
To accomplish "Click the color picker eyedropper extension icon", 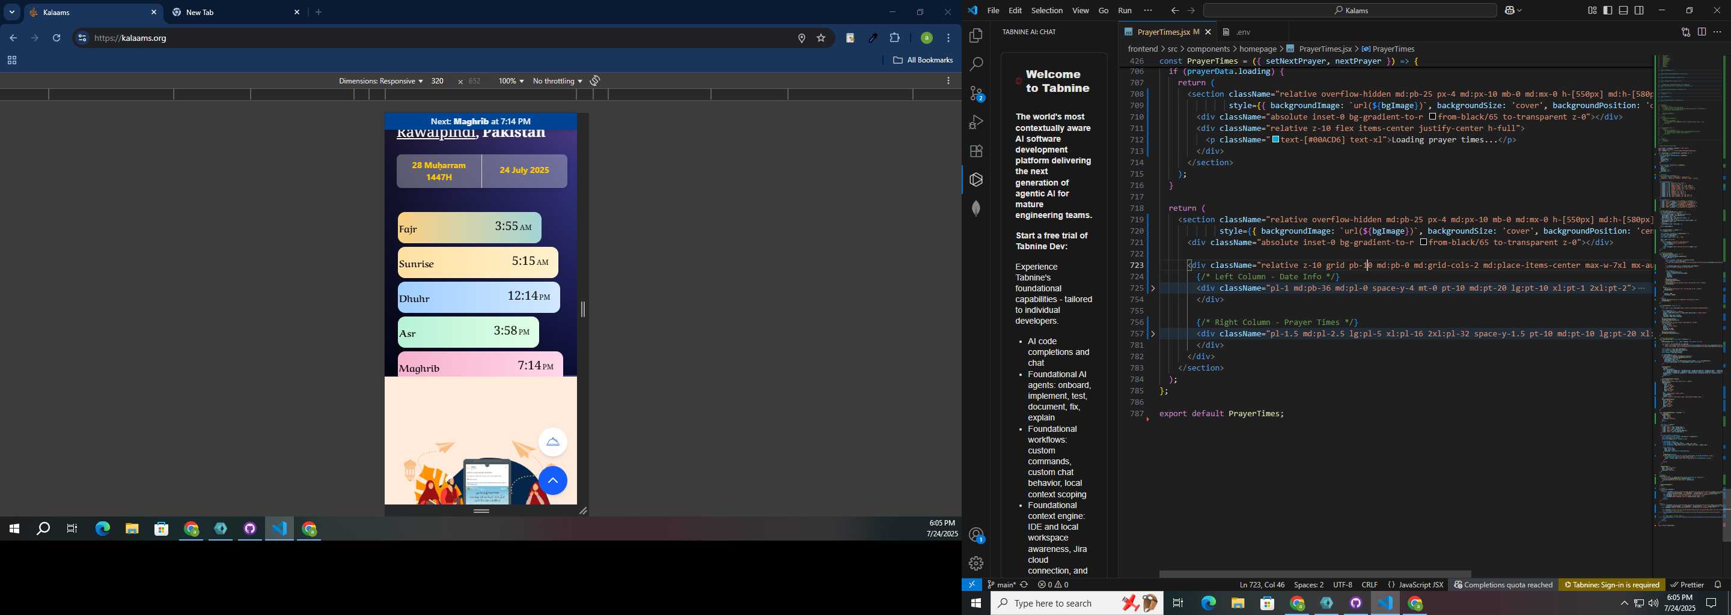I will (873, 38).
